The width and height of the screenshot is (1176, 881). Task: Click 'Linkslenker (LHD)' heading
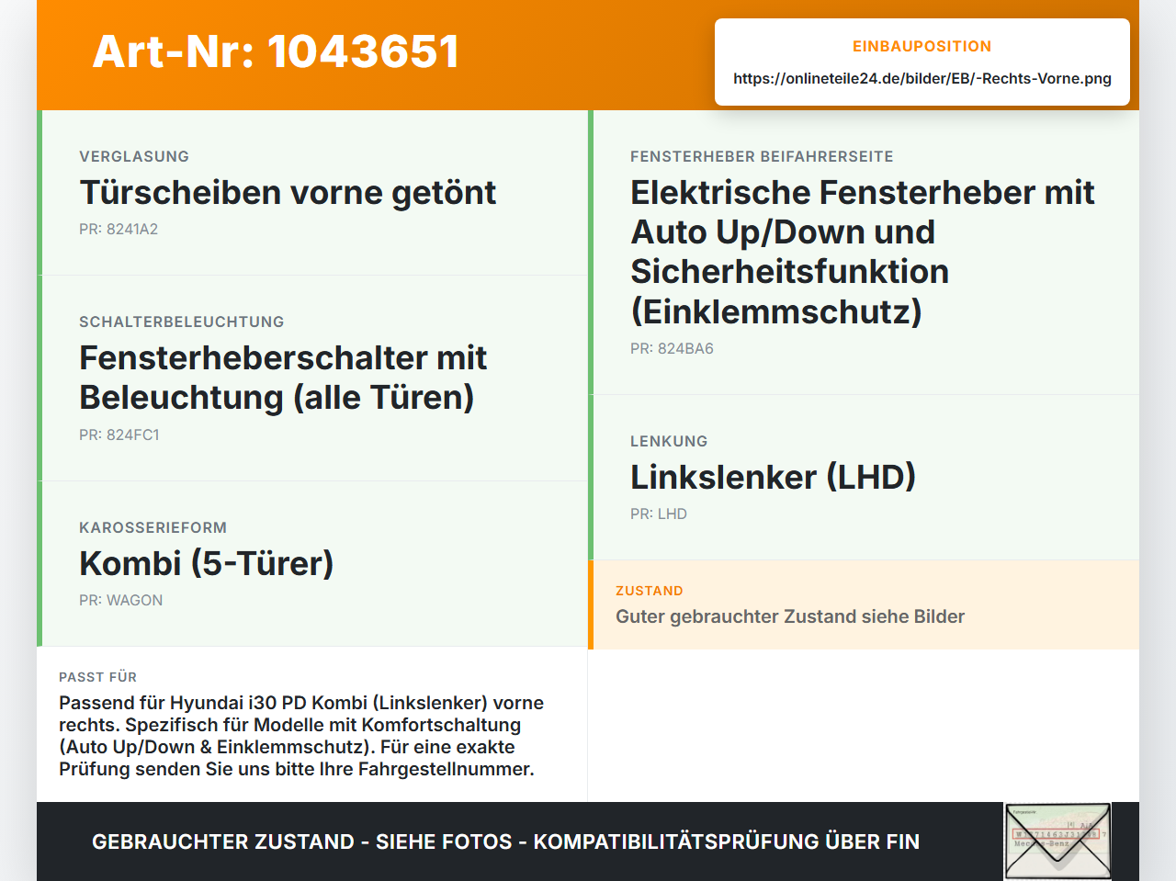(774, 477)
